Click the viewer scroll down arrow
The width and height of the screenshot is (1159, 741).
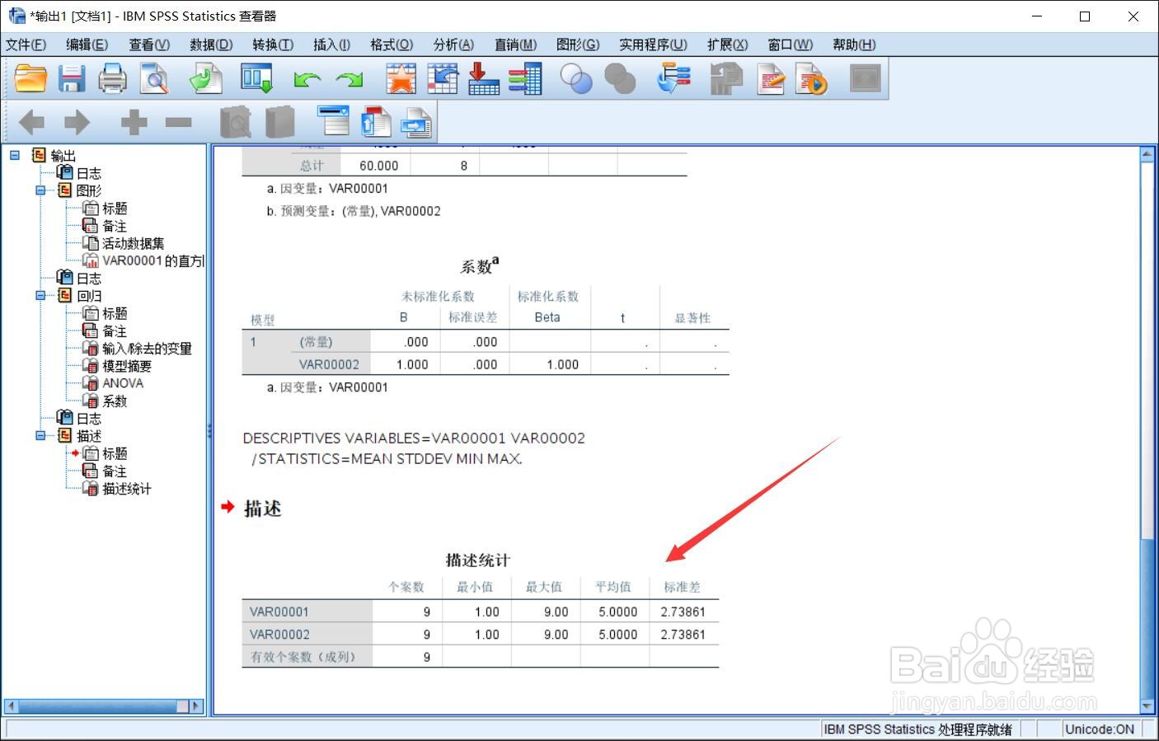[x=1147, y=706]
